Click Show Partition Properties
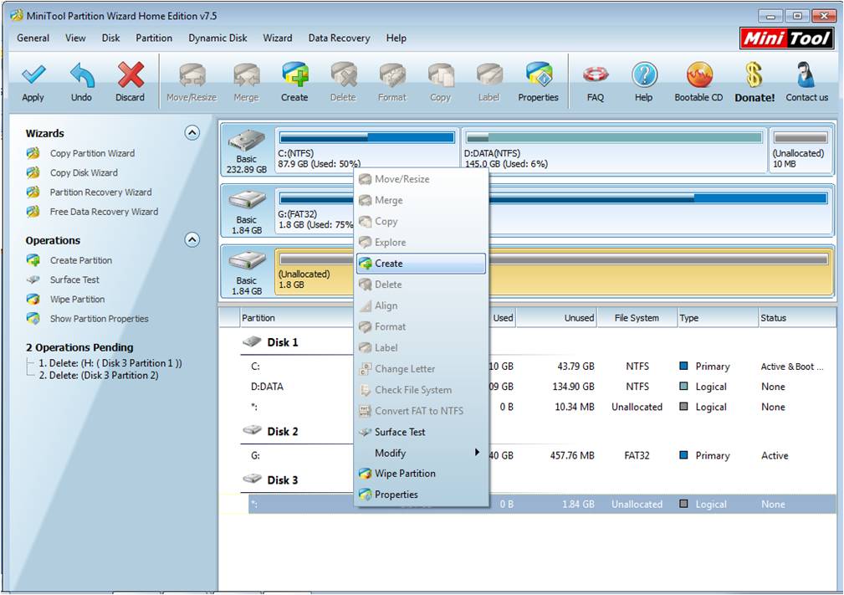 click(x=99, y=318)
